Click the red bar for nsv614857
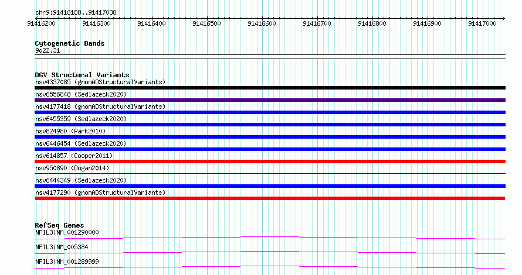Screen dimensions: 522x275 [x=270, y=161]
